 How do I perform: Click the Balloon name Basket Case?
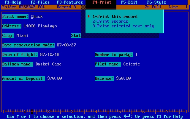(x=48, y=64)
